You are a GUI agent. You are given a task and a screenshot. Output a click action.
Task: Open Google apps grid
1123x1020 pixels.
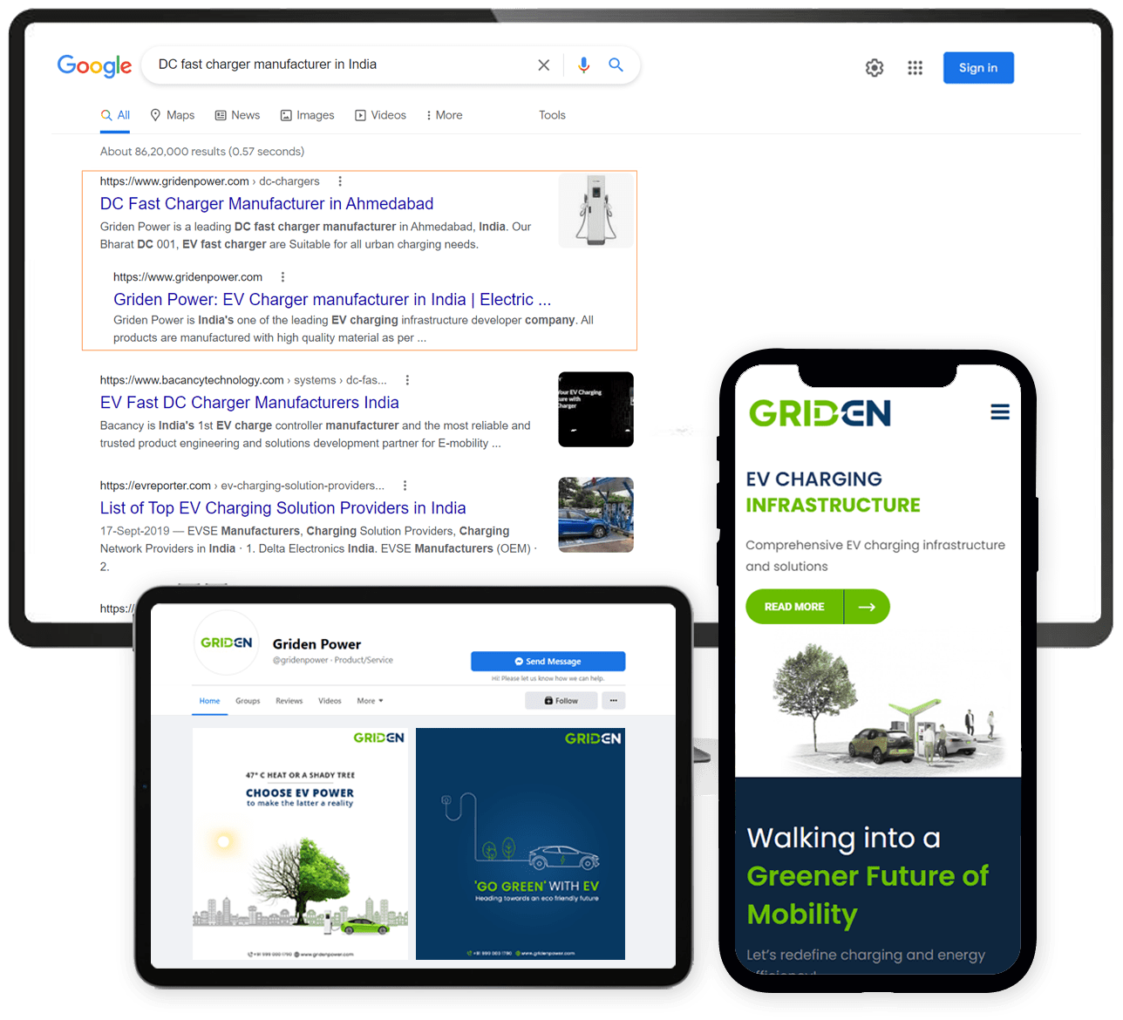pyautogui.click(x=915, y=68)
